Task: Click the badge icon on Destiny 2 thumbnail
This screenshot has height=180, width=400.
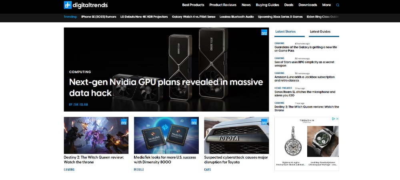Action: 124,122
